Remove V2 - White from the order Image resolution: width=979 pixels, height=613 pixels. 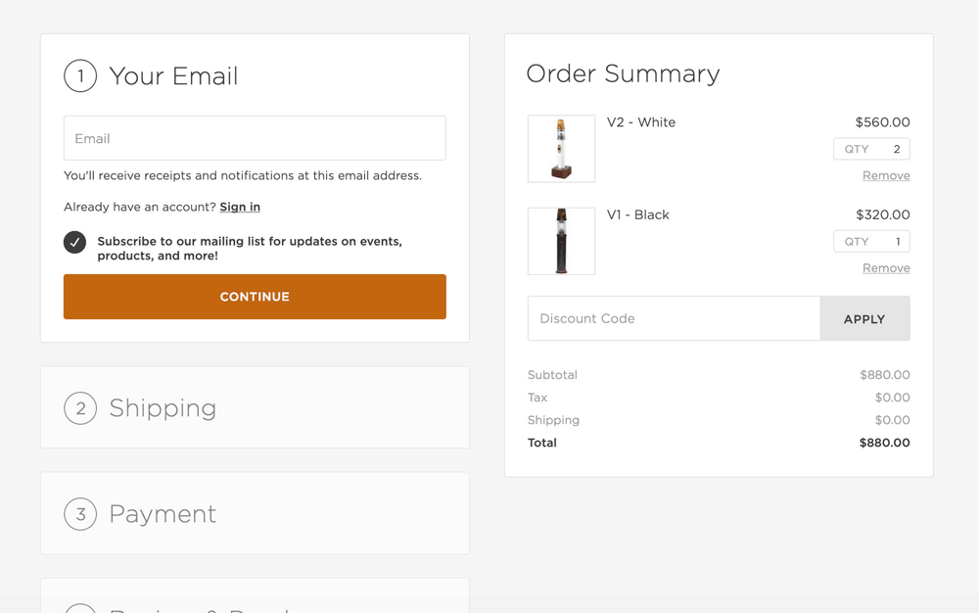886,175
